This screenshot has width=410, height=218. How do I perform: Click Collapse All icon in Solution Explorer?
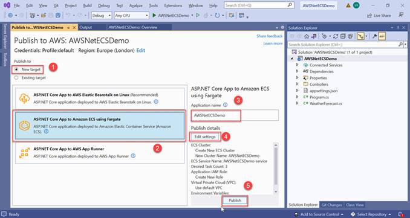click(x=343, y=36)
